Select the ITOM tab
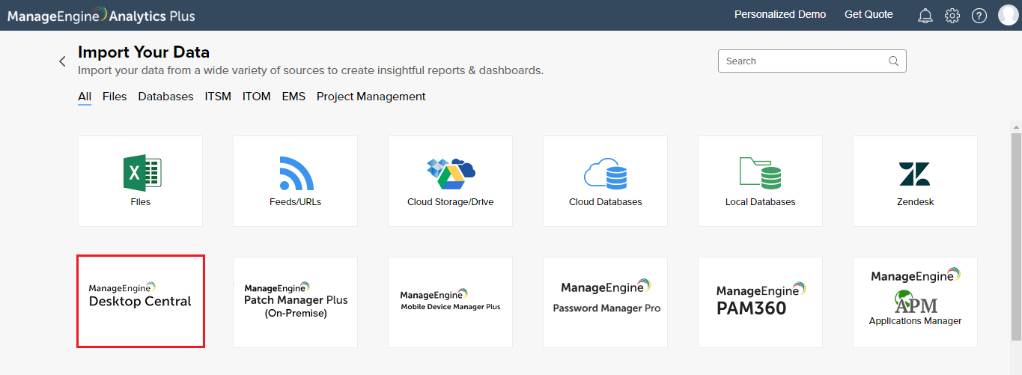 pyautogui.click(x=257, y=97)
